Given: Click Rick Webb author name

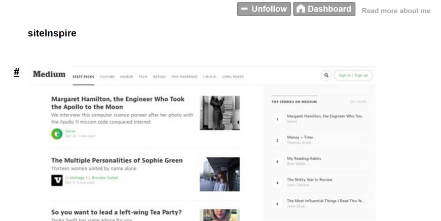Looking at the screenshot, I should tap(296, 164).
